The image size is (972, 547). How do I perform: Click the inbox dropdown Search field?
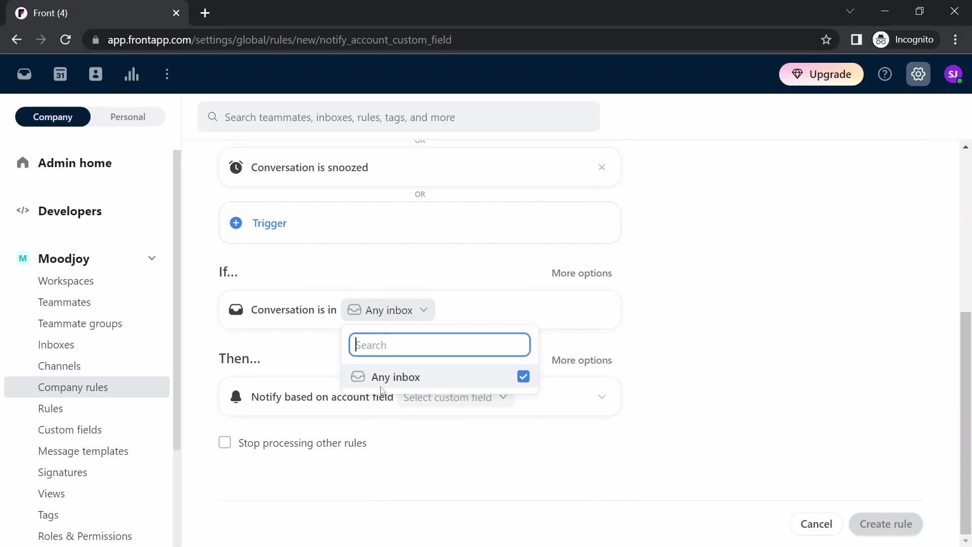point(439,345)
